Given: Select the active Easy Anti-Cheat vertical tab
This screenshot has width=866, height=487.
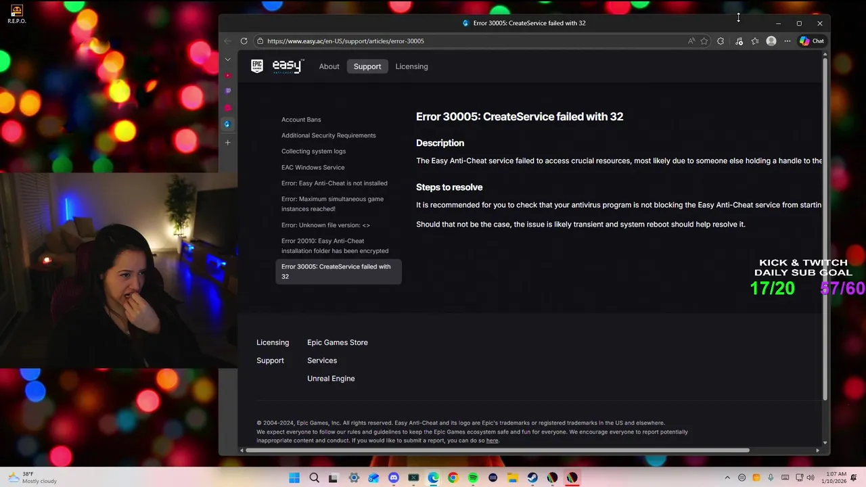Looking at the screenshot, I should 227,124.
